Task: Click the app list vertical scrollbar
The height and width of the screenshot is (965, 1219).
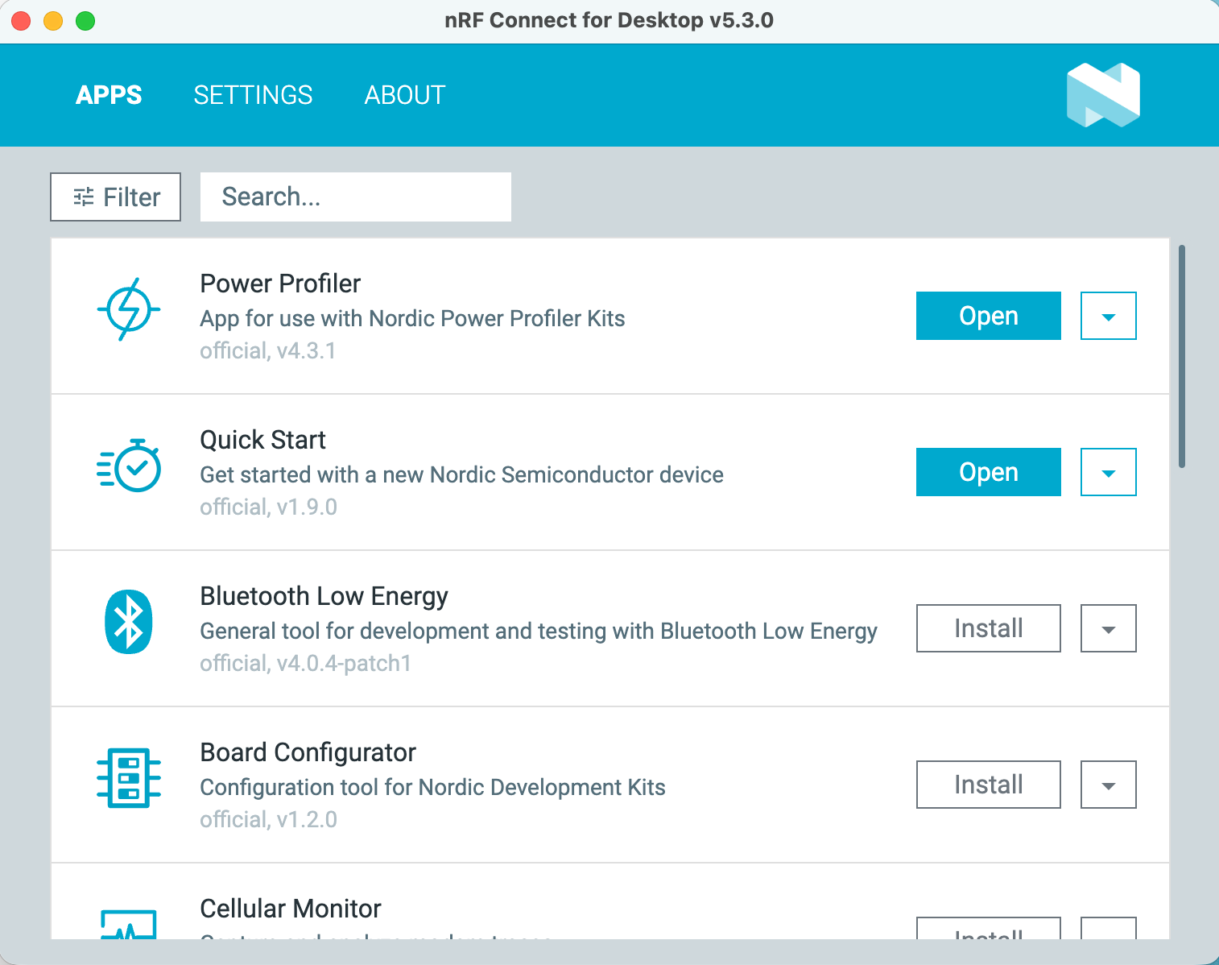Action: [1182, 356]
